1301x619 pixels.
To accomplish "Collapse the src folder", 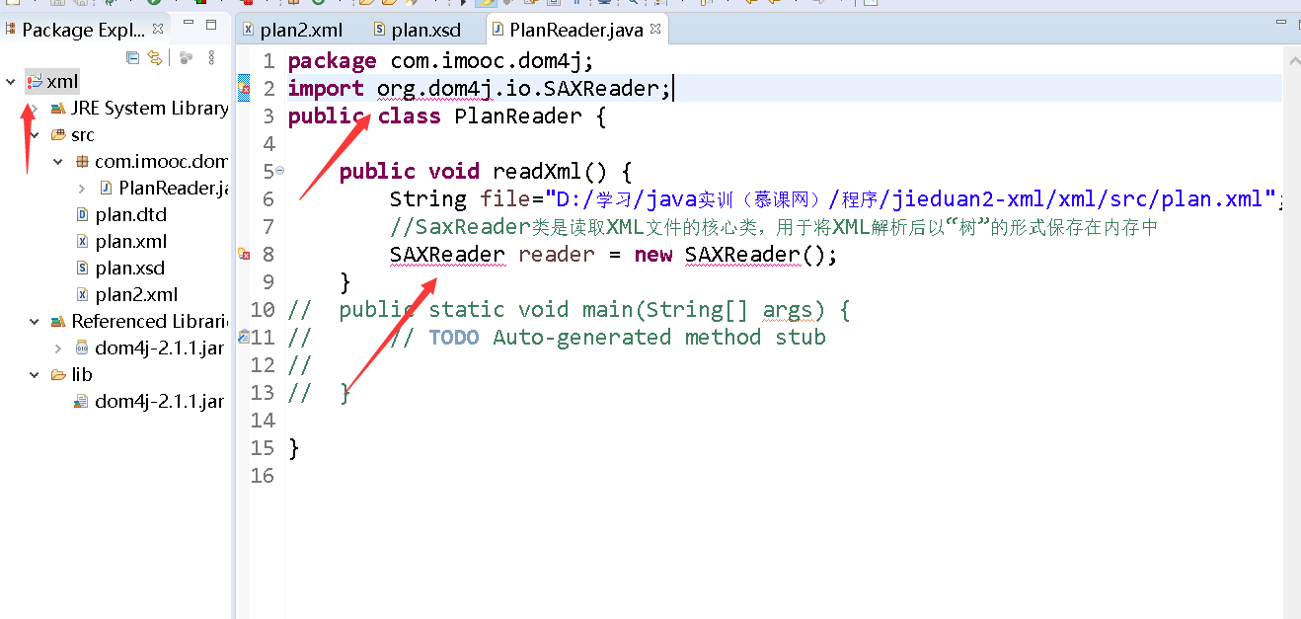I will (x=34, y=135).
